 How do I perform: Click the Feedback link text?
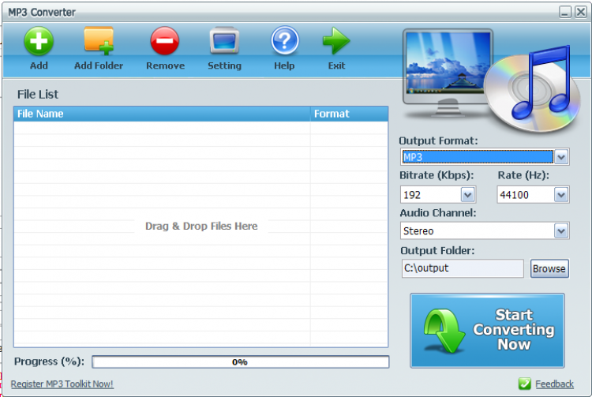(554, 384)
